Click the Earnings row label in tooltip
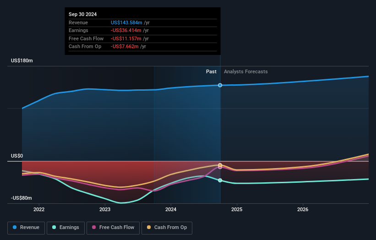The image size is (376, 240). point(78,30)
